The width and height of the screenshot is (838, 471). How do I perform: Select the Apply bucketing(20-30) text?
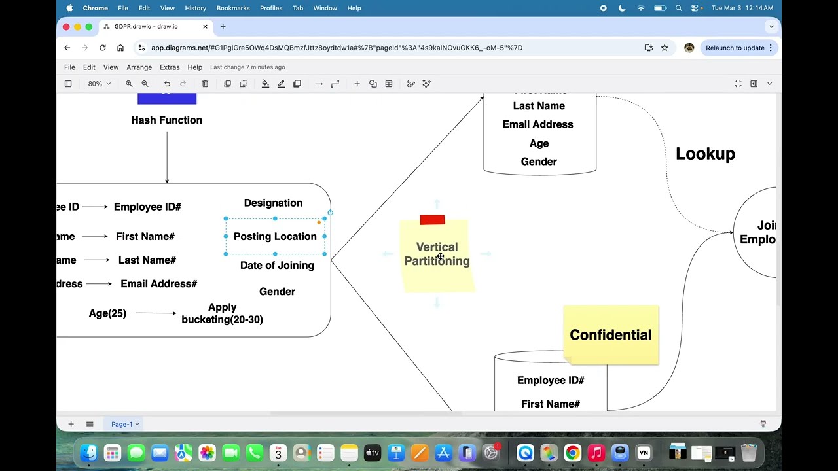222,313
